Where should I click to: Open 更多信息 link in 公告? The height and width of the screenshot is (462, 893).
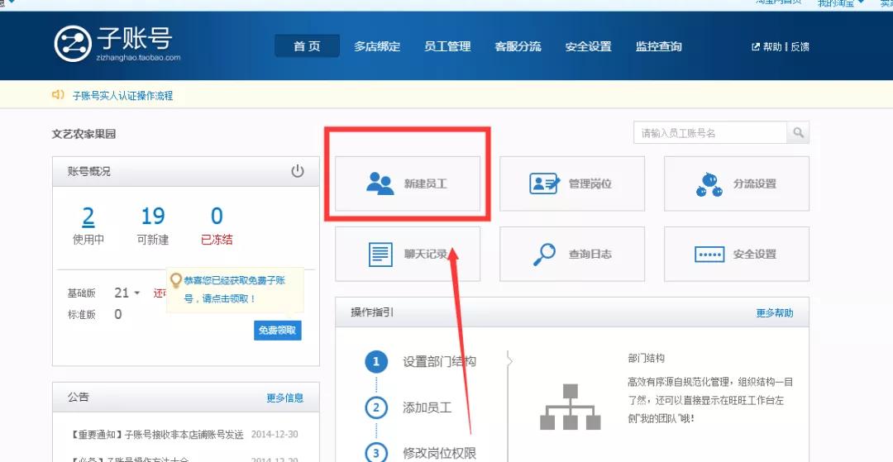click(284, 398)
